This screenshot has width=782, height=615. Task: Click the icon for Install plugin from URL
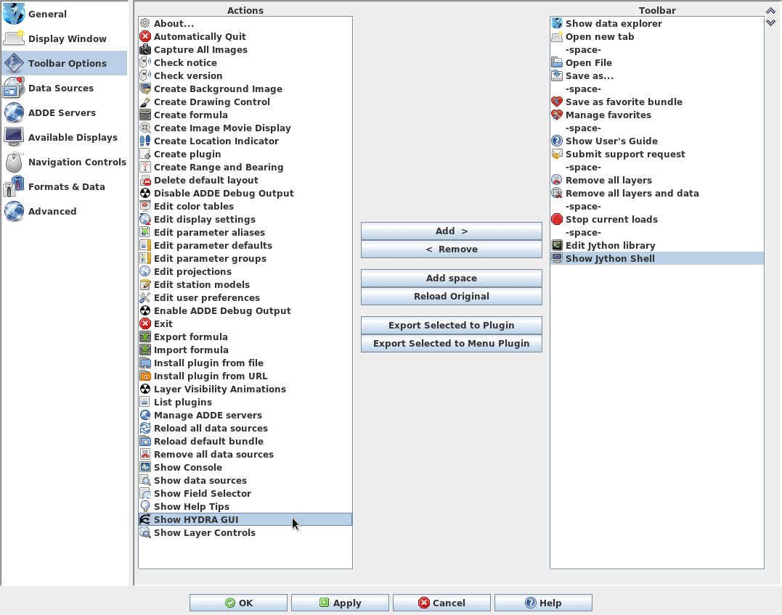[145, 376]
